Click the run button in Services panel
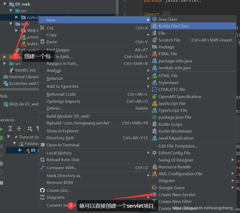Image resolution: width=240 pixels, height=213 pixels. [1, 129]
